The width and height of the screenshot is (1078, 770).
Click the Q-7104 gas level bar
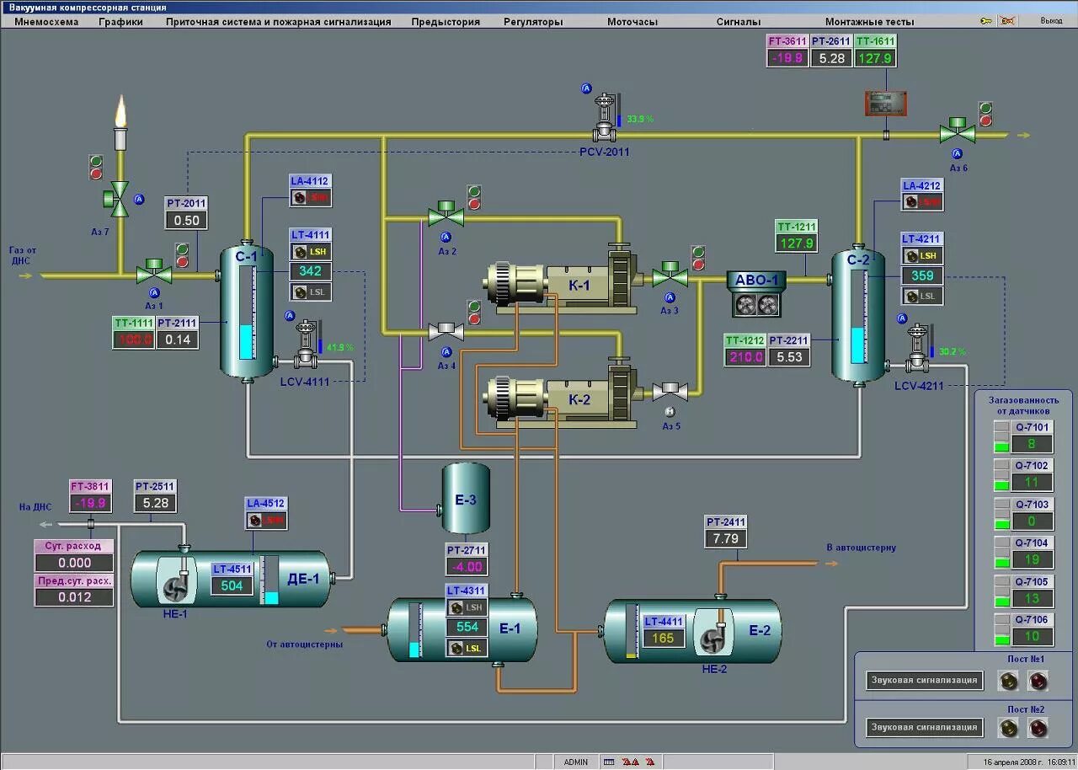click(x=1001, y=553)
